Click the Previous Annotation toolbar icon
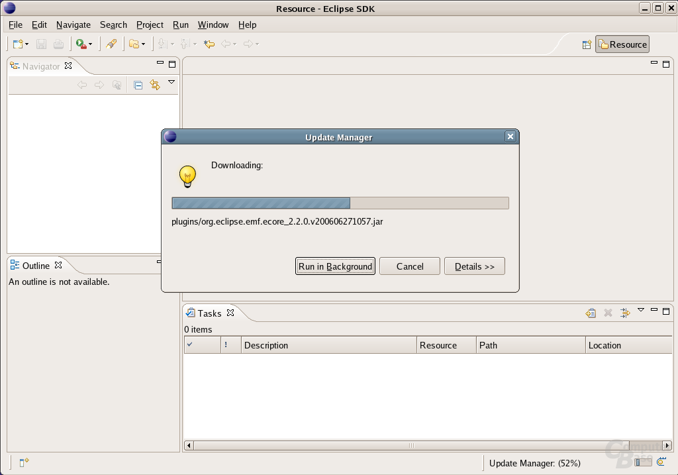The height and width of the screenshot is (475, 678). click(x=185, y=44)
